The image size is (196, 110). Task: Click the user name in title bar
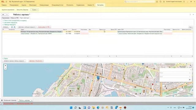click(x=174, y=2)
